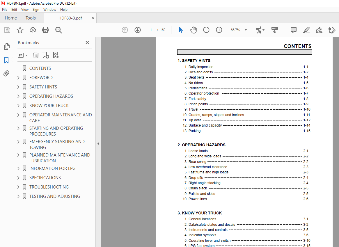Expand the OPERATING HAZARDS bookmark
339x247 pixels.
[18, 96]
